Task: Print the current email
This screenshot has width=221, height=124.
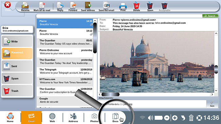Action: (x=123, y=6)
